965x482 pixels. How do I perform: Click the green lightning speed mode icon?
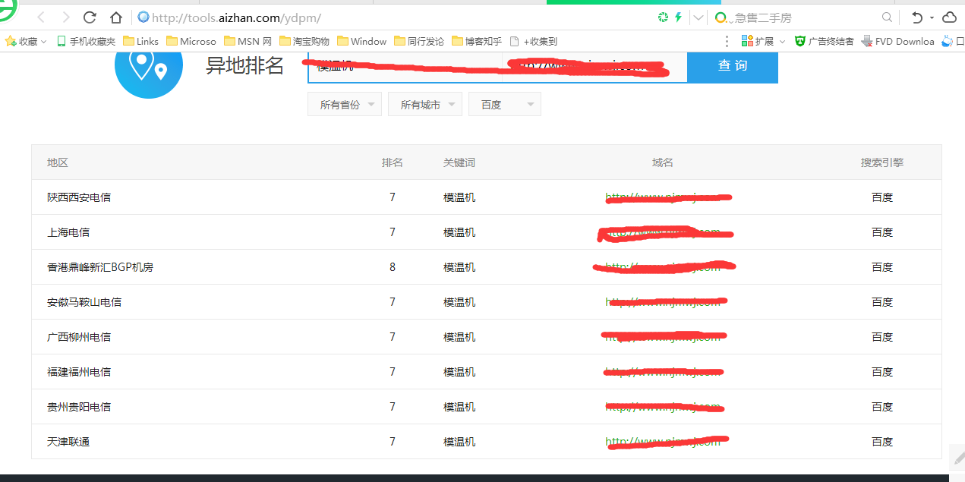[x=678, y=17]
